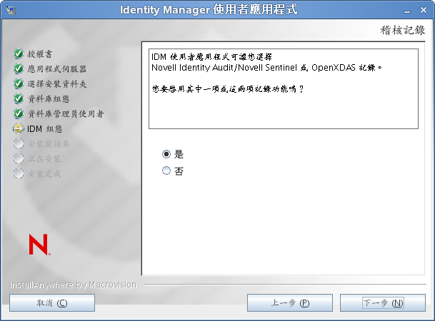Select the green check beside 選擇安裝資料夾

(19, 84)
